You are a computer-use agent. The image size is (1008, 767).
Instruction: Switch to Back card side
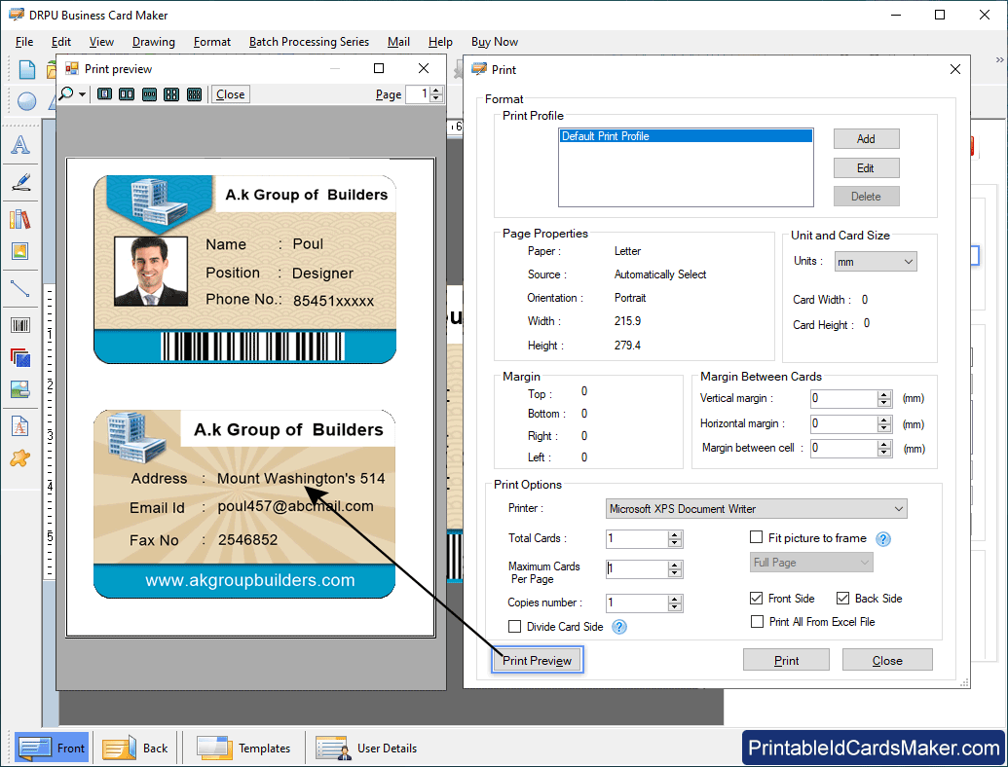point(135,748)
